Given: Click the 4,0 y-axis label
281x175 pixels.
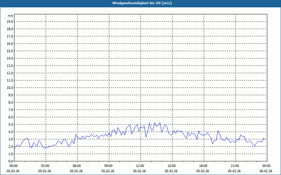Looking at the screenshot, I should [11, 132].
